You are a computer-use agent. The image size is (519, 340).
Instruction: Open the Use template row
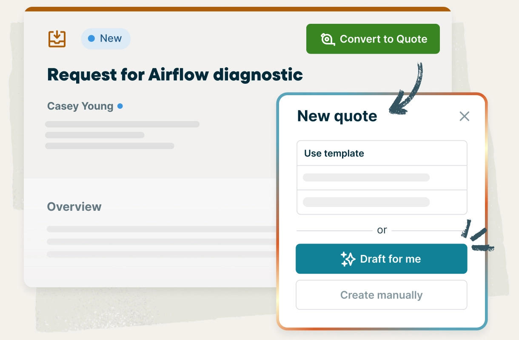point(382,153)
